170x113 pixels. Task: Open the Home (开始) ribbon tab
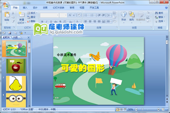pos(15,8)
